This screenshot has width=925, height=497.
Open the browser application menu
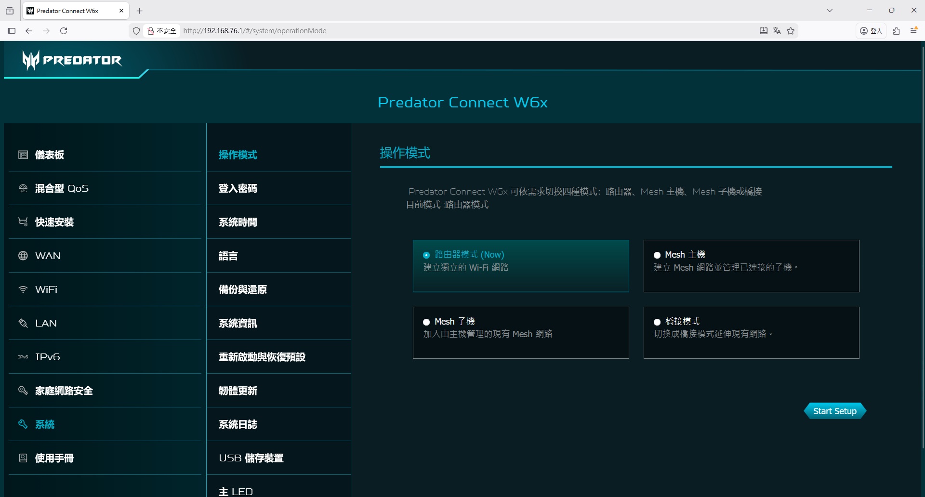click(914, 31)
